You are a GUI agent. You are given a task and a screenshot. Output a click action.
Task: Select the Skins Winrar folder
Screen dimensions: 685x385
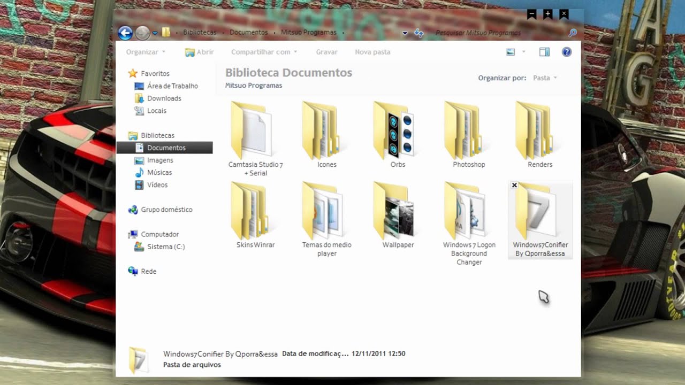coord(256,214)
